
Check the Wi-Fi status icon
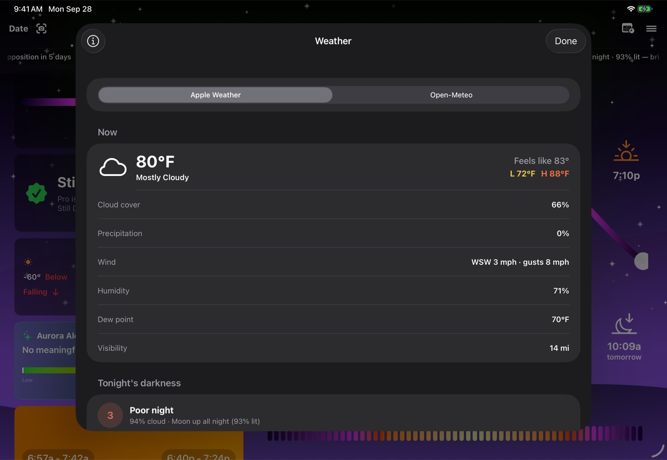click(631, 9)
